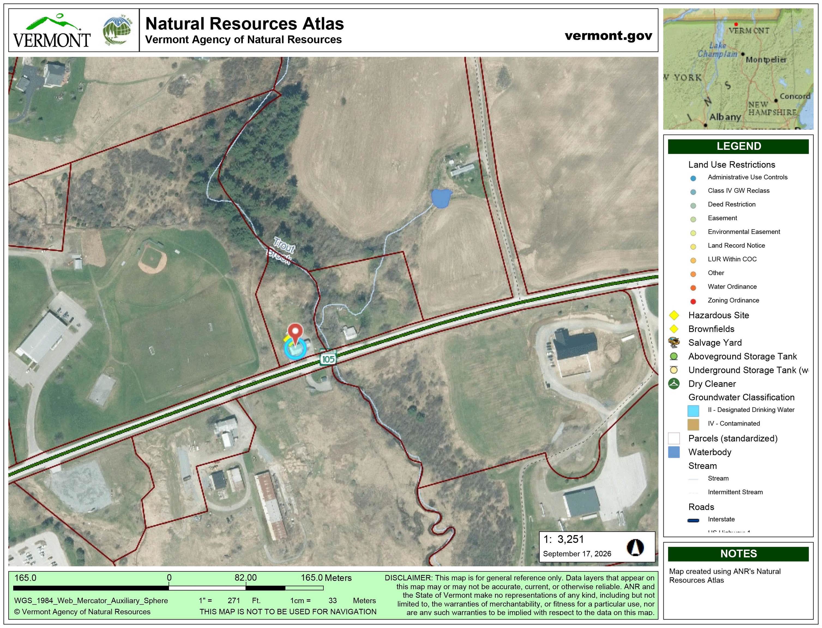Click the Water Ordinance legend dot
This screenshot has height=628, width=822.
click(x=693, y=288)
